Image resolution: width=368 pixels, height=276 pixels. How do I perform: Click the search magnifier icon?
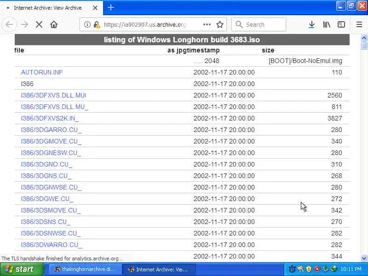pyautogui.click(x=239, y=24)
